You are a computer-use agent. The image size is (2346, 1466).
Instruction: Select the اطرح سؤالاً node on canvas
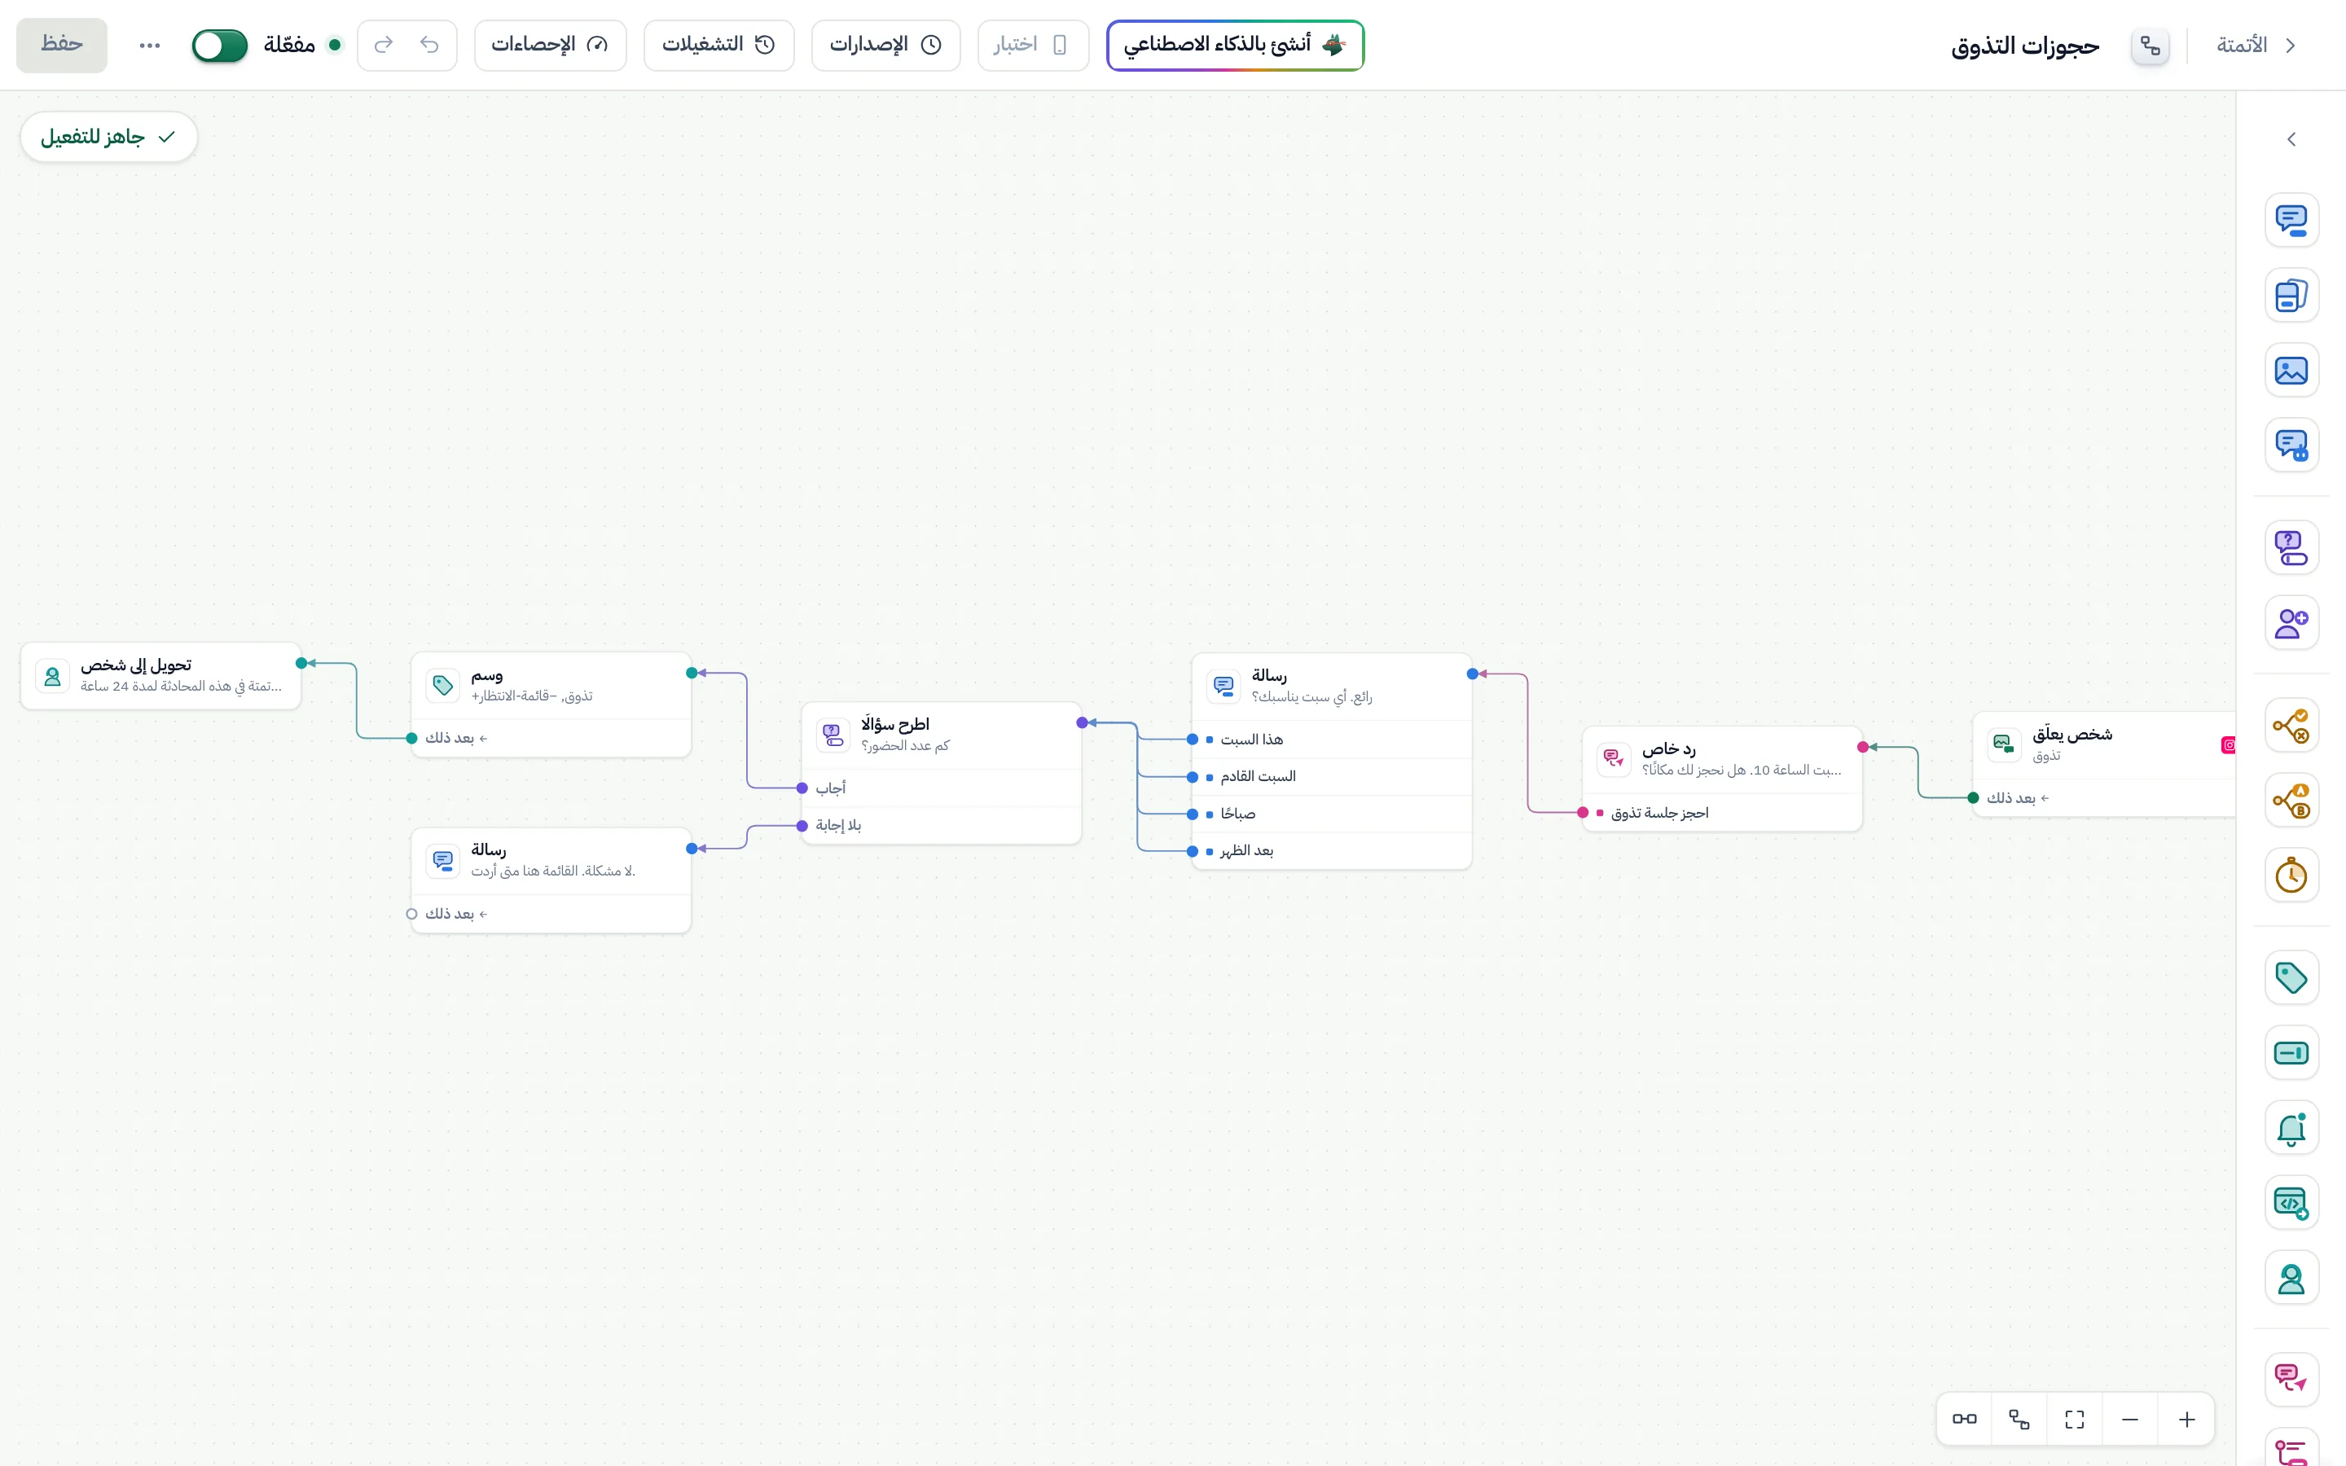[942, 735]
